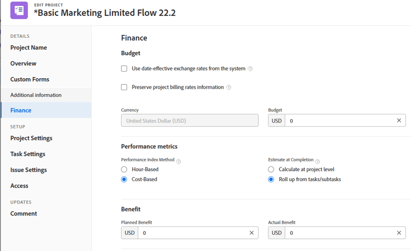Go to Custom Forms section
The width and height of the screenshot is (411, 251).
click(30, 79)
